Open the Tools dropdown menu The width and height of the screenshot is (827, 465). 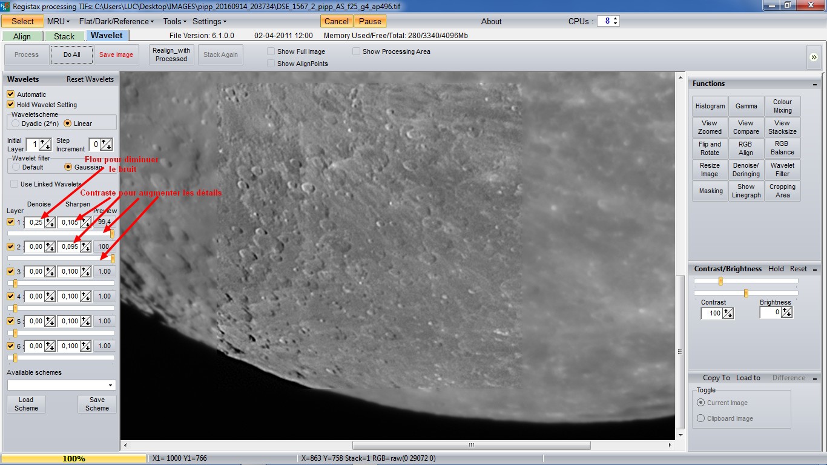pyautogui.click(x=174, y=21)
